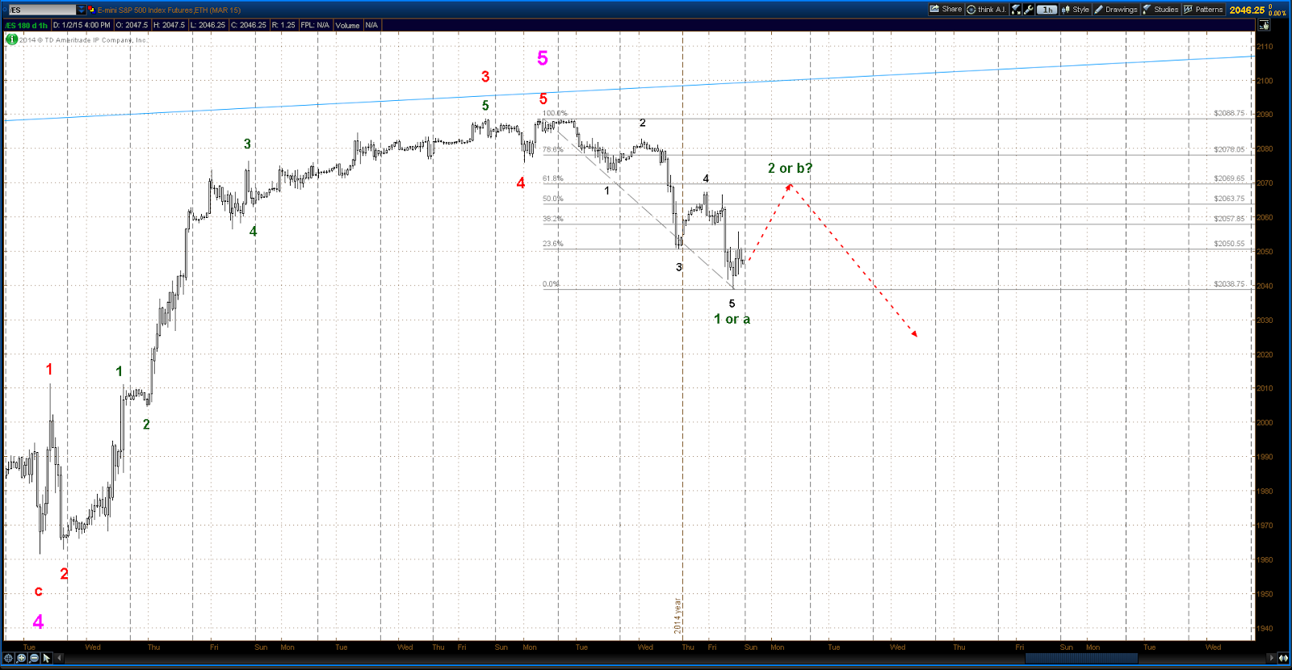
Task: Click '/ES 180 d 1h' chart label
Action: click(x=26, y=25)
